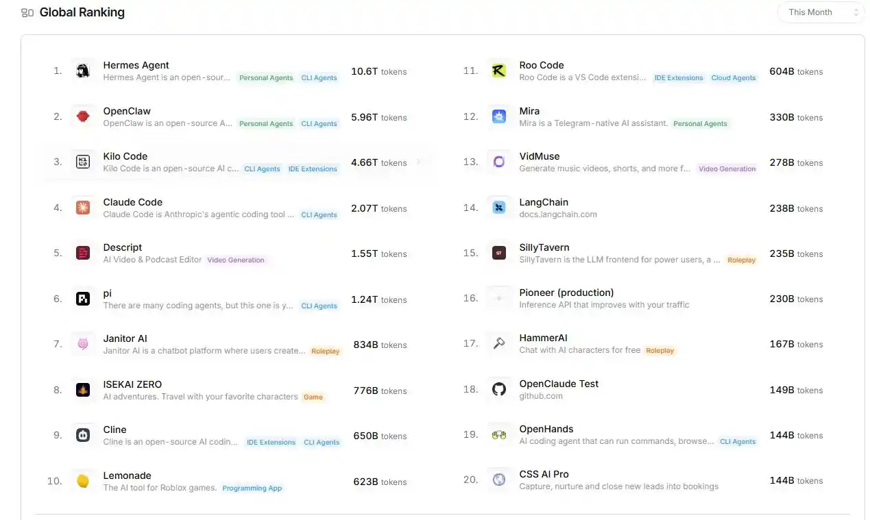Screen dimensions: 870x520
Task: Click Cloud Agents tag on Roo Code
Action: pyautogui.click(x=734, y=78)
